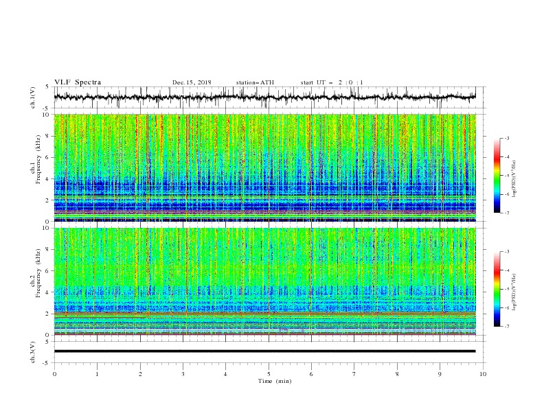The image size is (544, 420).
Task: Click the "Time (min)" axis label
Action: [x=275, y=381]
